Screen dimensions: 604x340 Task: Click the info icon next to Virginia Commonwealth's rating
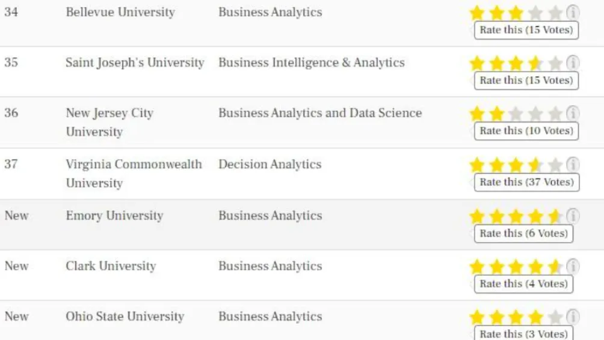click(x=573, y=164)
